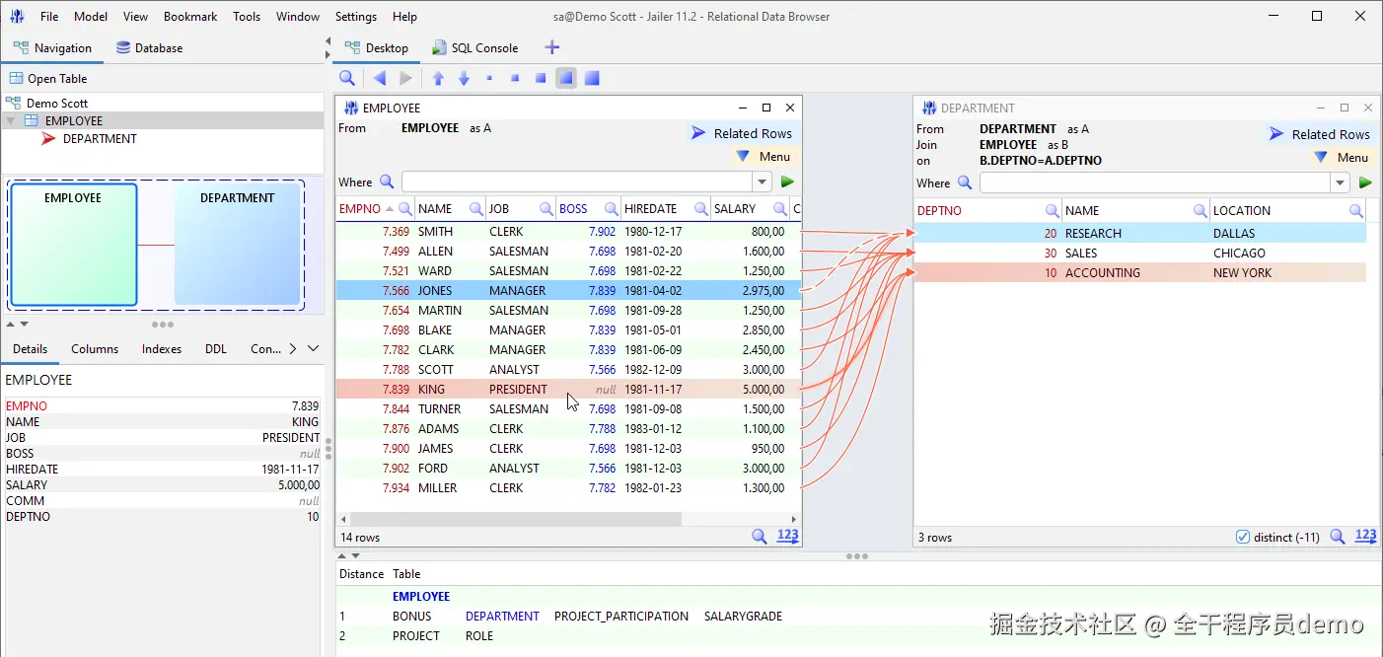
Task: Run EMPLOYEE query with green play arrow
Action: 787,182
